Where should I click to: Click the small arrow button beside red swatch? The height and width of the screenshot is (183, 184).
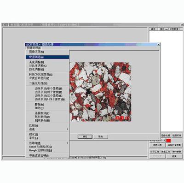click(163, 140)
